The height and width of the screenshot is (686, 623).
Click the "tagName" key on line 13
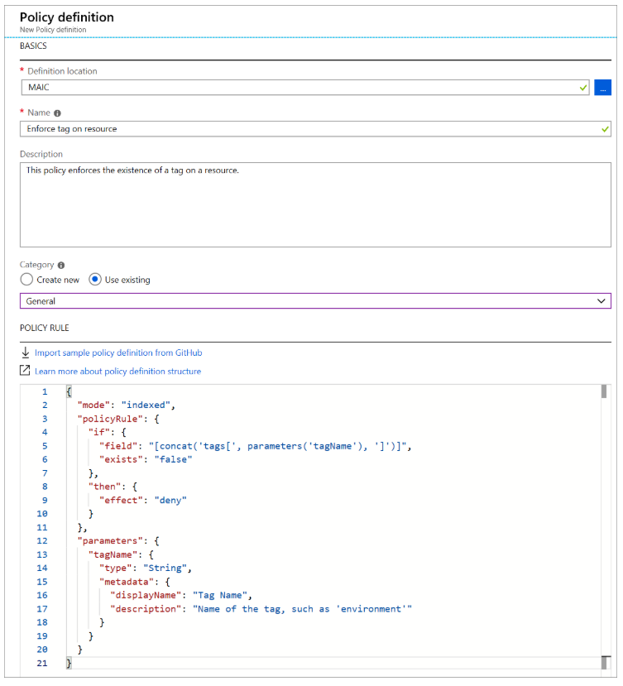click(x=113, y=554)
